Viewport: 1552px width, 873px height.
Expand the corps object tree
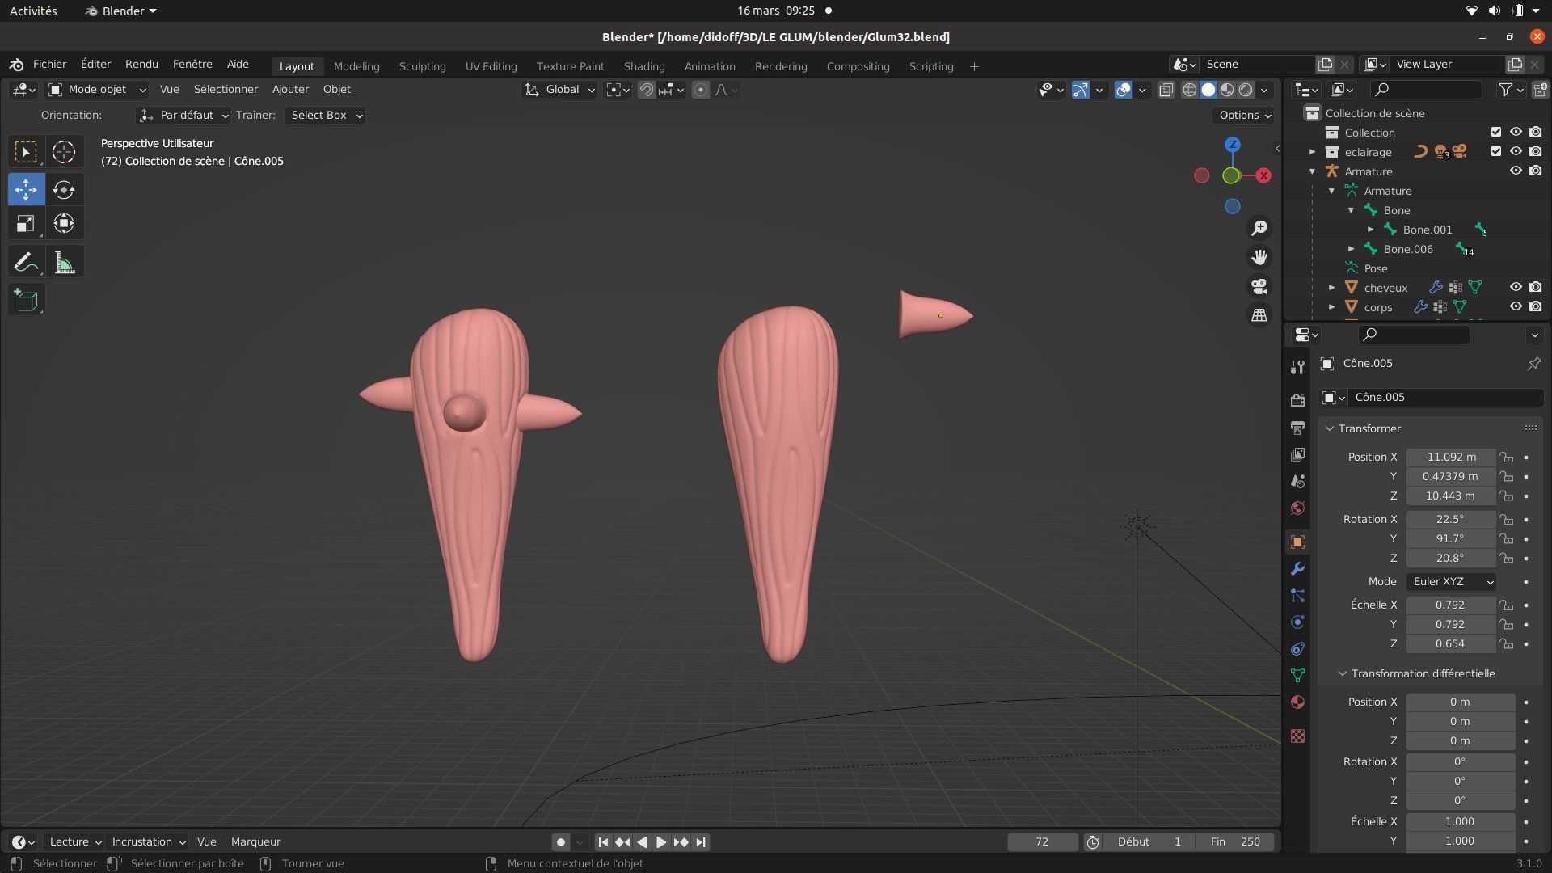[1331, 307]
